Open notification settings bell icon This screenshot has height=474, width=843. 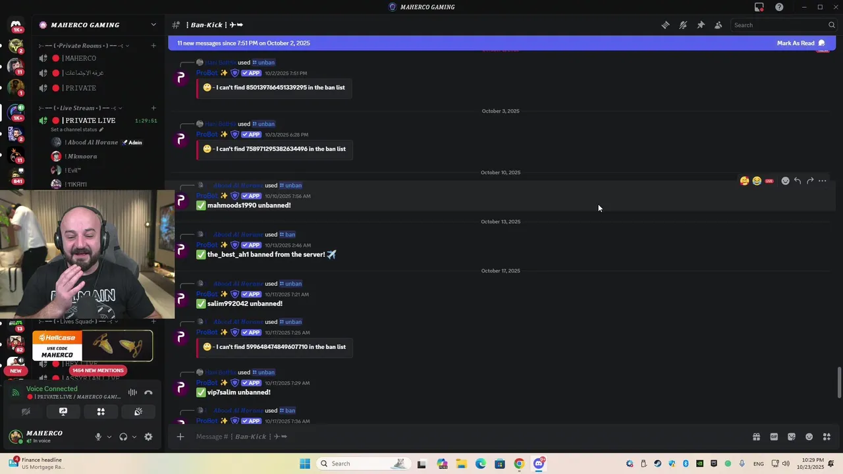[683, 25]
